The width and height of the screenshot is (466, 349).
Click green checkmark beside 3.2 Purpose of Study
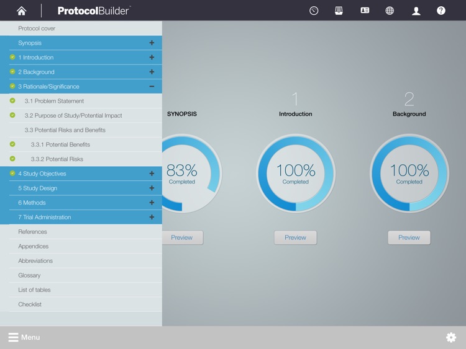[x=12, y=115]
